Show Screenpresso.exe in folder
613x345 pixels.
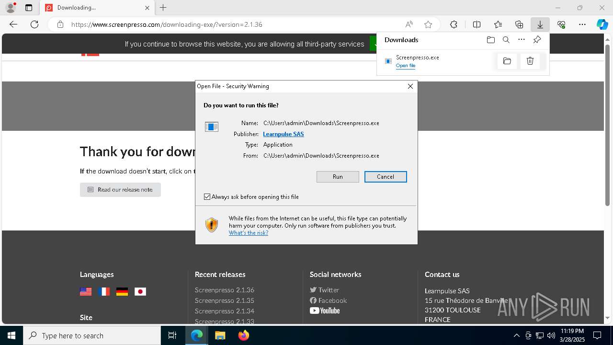click(x=507, y=61)
